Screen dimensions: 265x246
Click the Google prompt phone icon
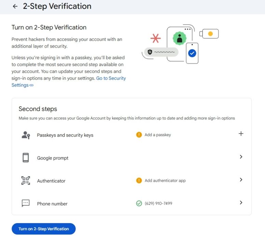pos(26,158)
